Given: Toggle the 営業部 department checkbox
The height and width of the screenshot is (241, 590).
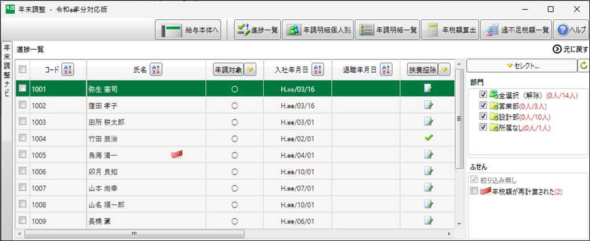Looking at the screenshot, I should (483, 105).
